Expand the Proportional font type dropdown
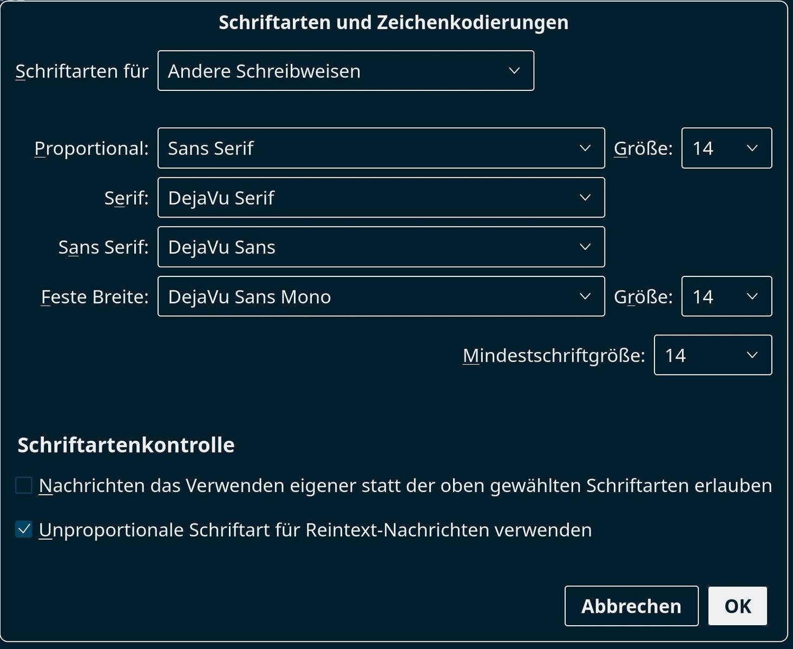This screenshot has height=649, width=793. pos(381,148)
